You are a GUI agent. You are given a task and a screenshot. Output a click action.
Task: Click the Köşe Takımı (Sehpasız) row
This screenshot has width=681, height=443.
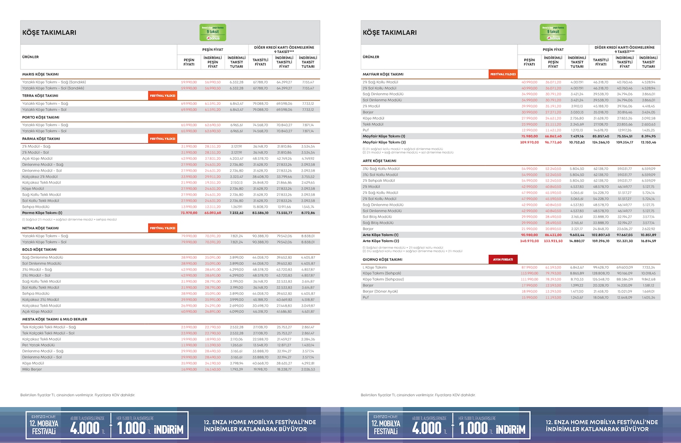click(x=511, y=279)
